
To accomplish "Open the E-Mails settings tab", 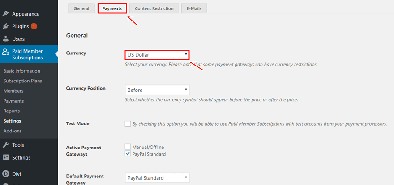I will 194,8.
